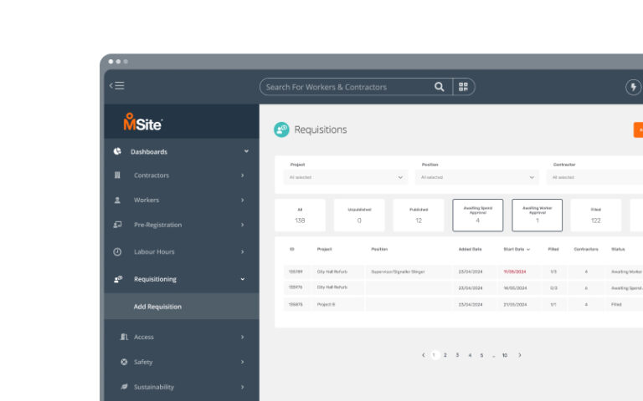
Task: Click the Labour Hours clock icon
Action: [x=117, y=251]
